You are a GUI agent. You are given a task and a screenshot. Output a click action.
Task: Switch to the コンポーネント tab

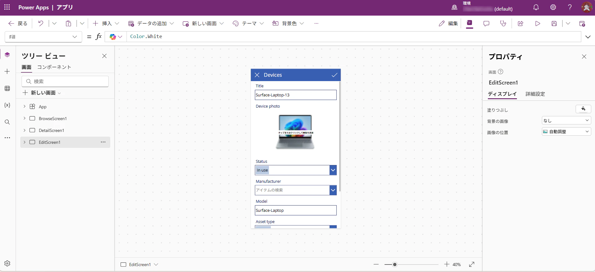54,67
